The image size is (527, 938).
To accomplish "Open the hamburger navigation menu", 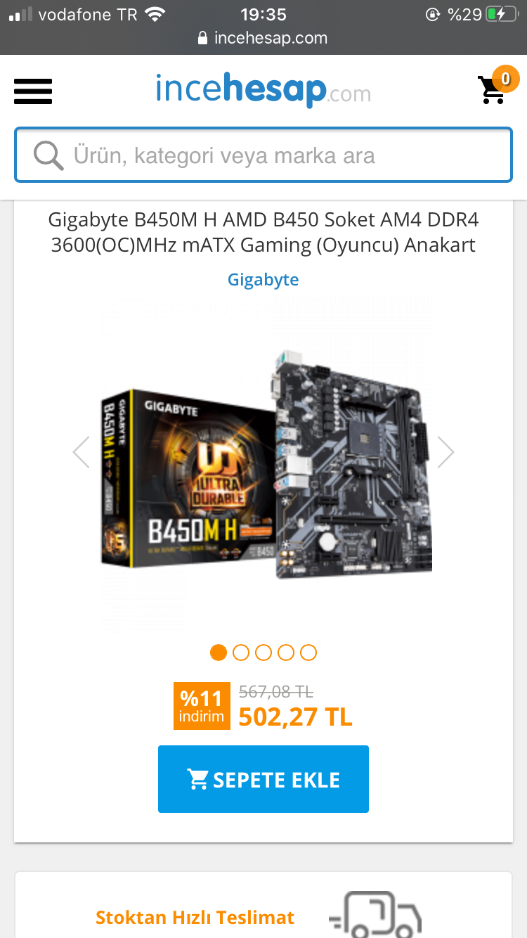I will (33, 91).
